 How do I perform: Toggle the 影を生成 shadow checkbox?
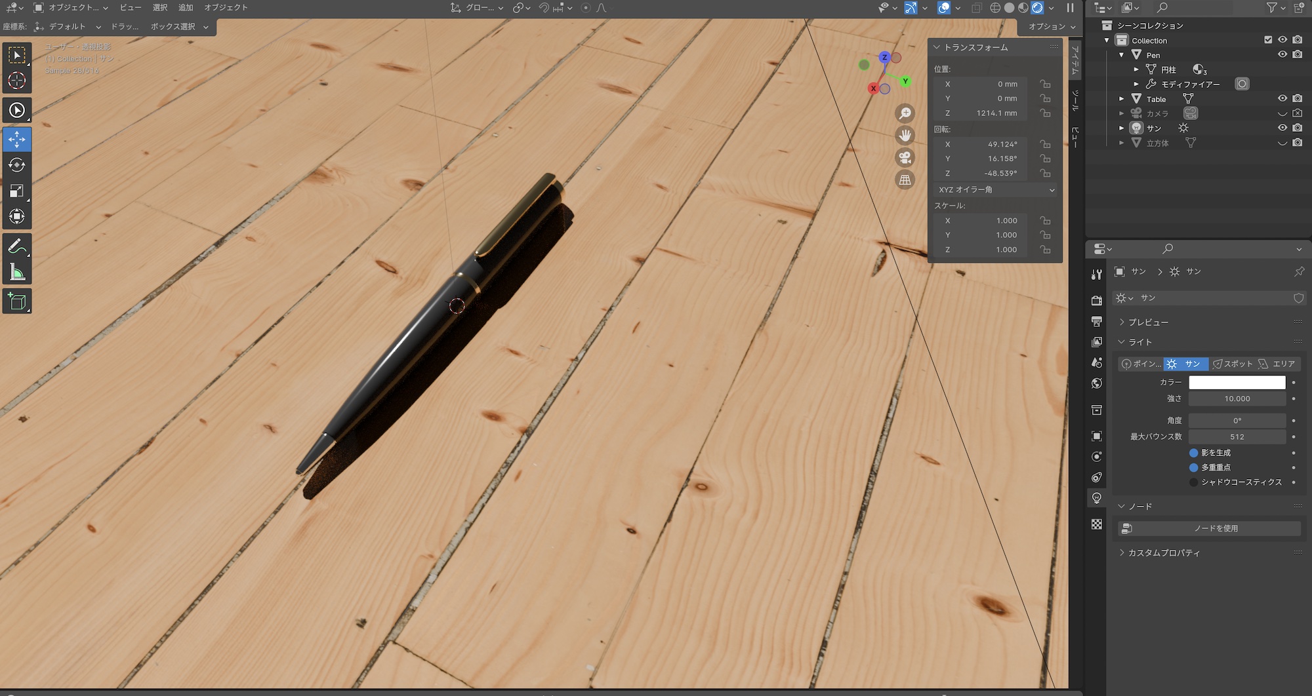coord(1193,453)
